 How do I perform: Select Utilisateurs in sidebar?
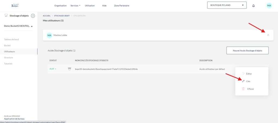click(x=10, y=52)
